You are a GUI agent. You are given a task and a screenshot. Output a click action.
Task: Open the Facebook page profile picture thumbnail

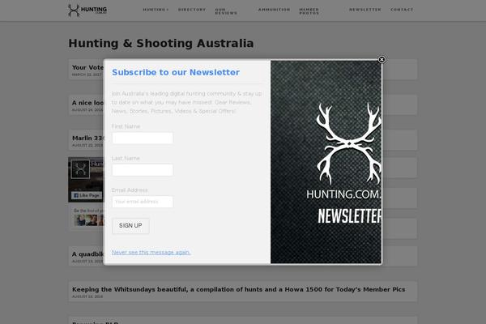(80, 169)
